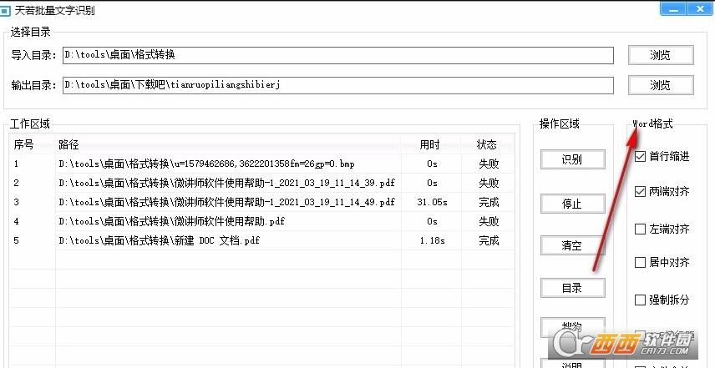Screen dimensions: 715x368
Task: Focus the 输出目录 path field
Action: point(338,85)
